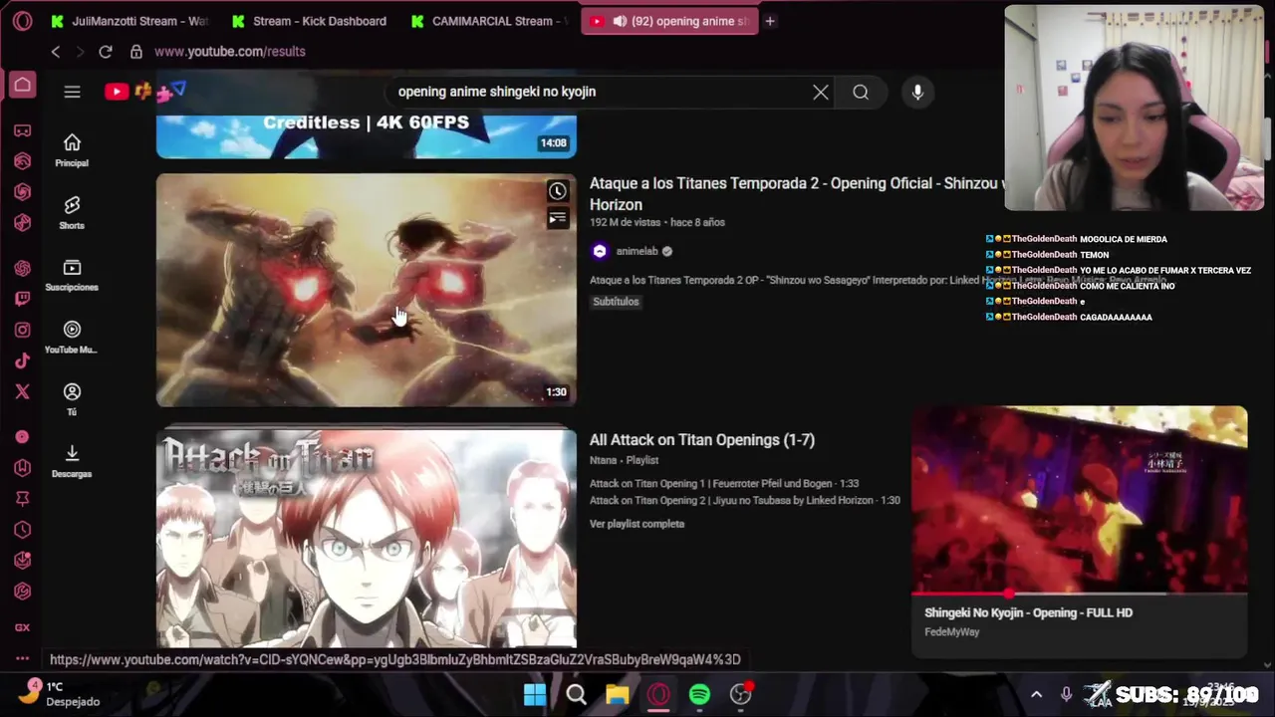
Task: Open Windows taskbar search
Action: [x=576, y=694]
